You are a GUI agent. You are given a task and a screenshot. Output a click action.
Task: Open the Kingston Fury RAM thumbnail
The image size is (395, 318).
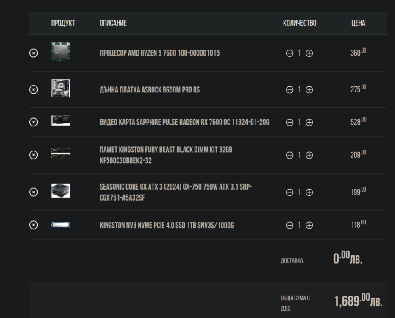[61, 154]
